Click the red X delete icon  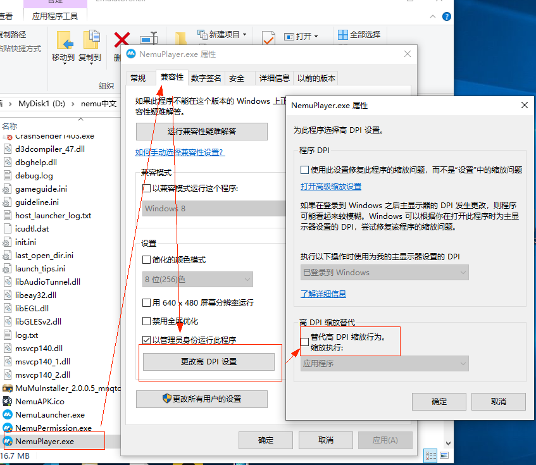point(122,39)
